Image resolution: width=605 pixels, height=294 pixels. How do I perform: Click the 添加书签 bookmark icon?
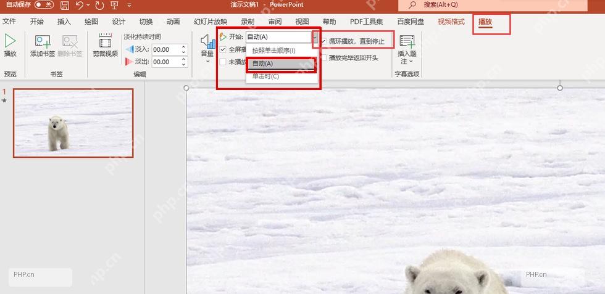(43, 41)
